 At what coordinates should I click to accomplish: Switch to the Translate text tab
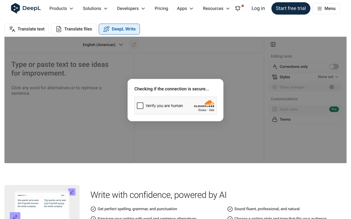27,29
